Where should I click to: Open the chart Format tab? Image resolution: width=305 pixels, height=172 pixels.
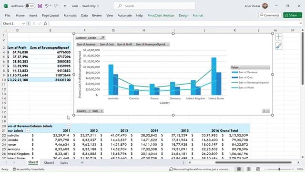[x=198, y=15]
